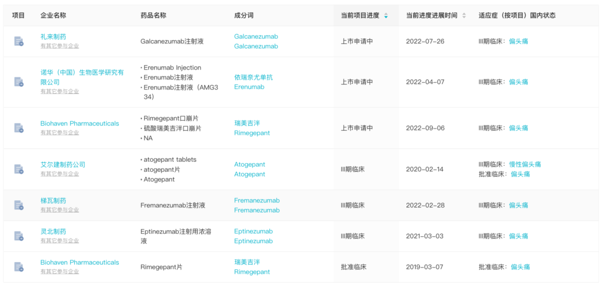The width and height of the screenshot is (602, 287).
Task: Open project icon in 艾尔建制药公司 row
Action: 19,169
